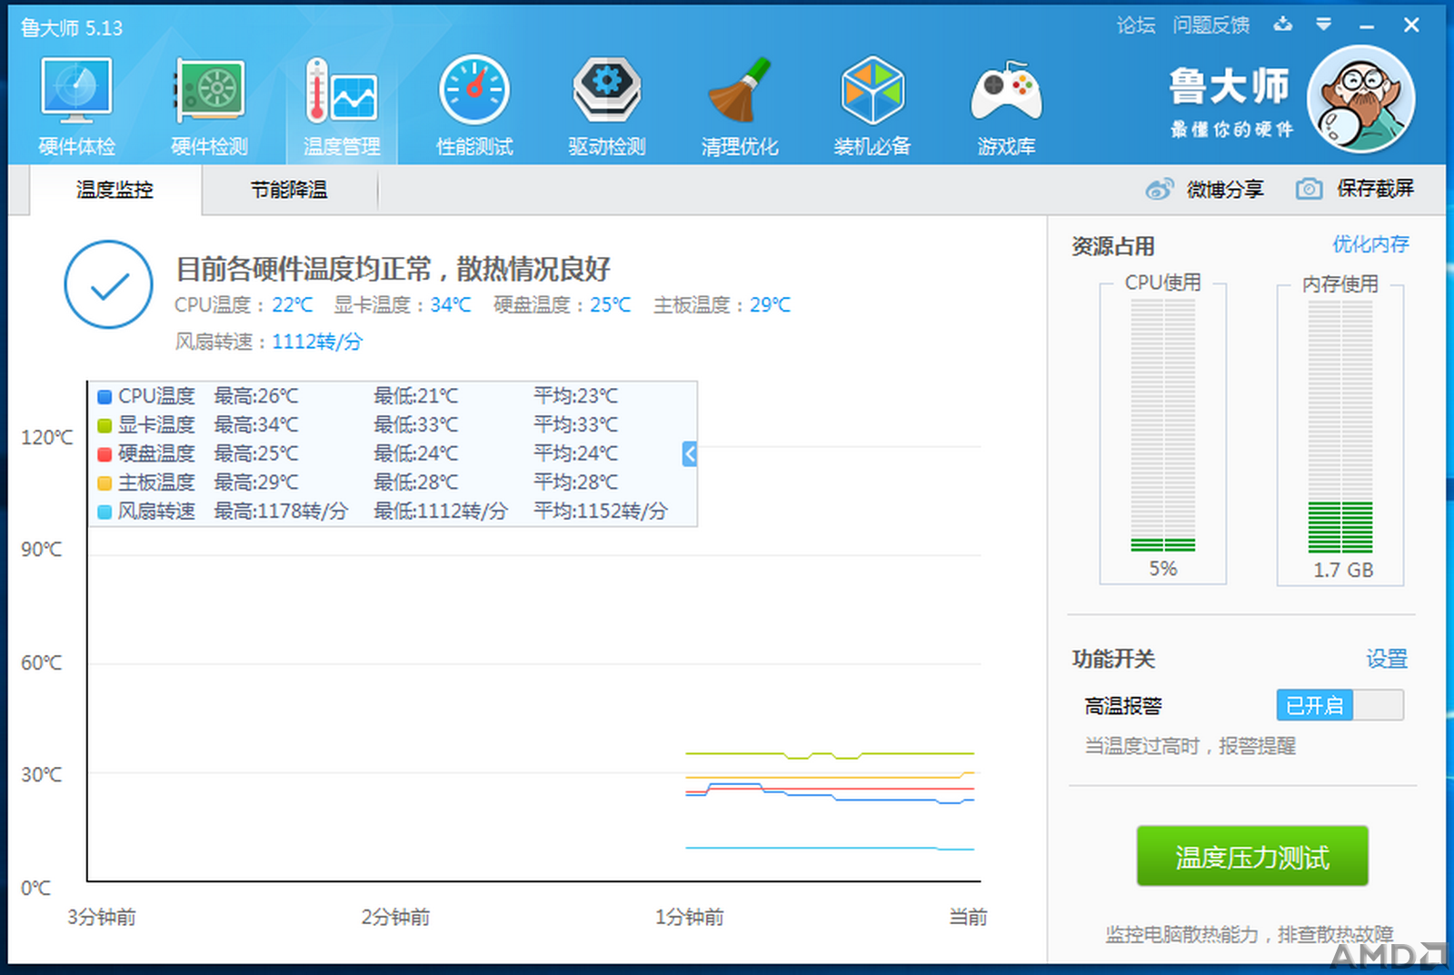Switch to the 节能降温 tab
1454x975 pixels.
(289, 190)
